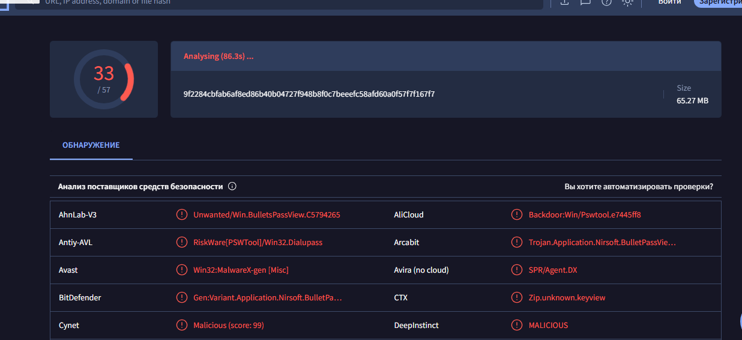This screenshot has width=742, height=340.
Task: Click the alert icon in the Avira row
Action: pyautogui.click(x=516, y=270)
